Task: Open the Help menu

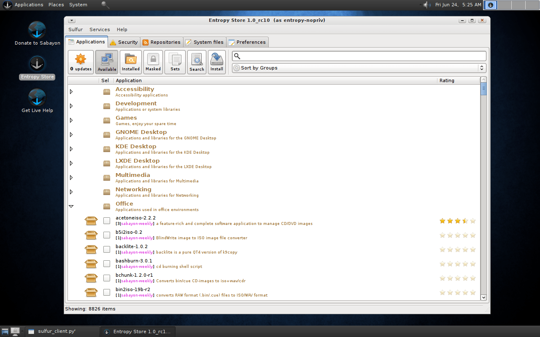Action: click(x=122, y=29)
